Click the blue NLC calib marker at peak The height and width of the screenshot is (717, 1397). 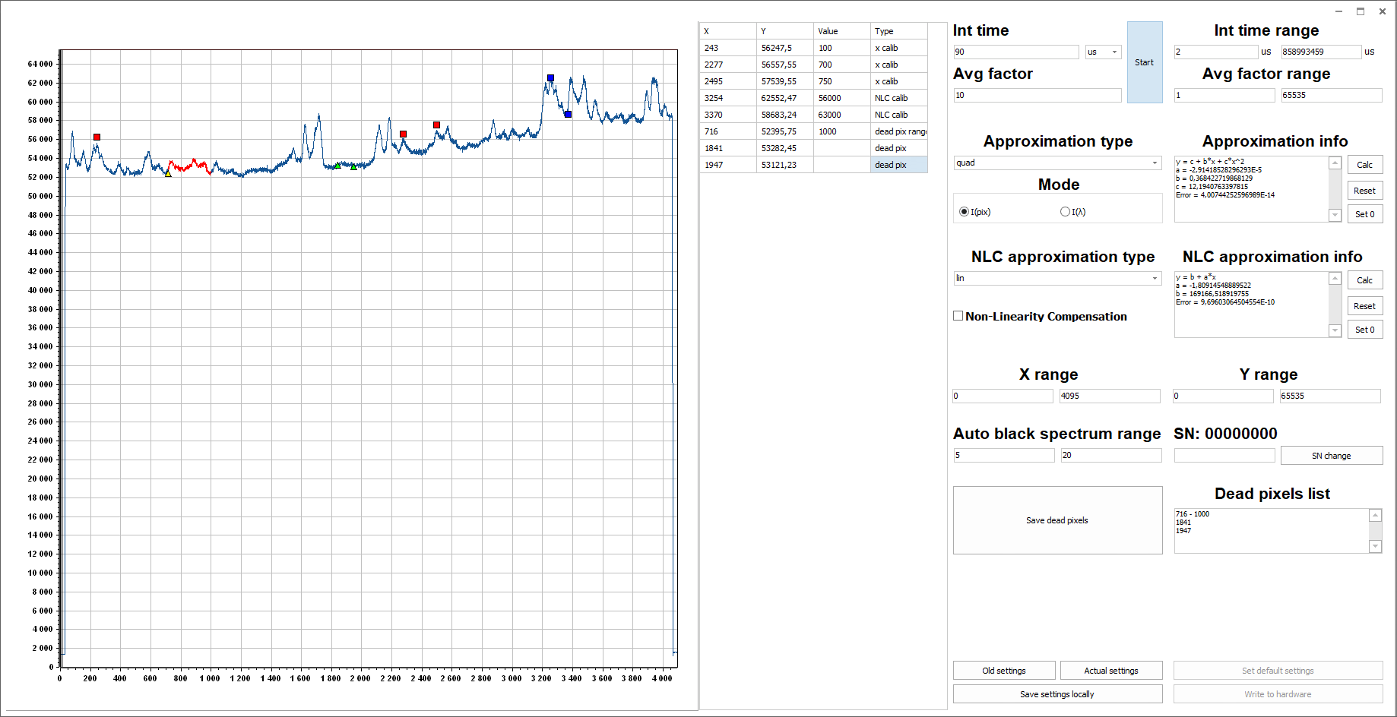click(x=551, y=78)
